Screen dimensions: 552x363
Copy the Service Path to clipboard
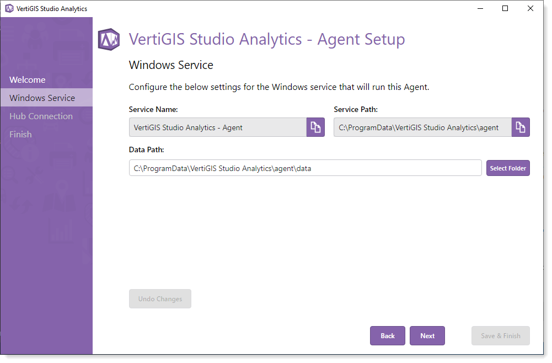coord(521,127)
